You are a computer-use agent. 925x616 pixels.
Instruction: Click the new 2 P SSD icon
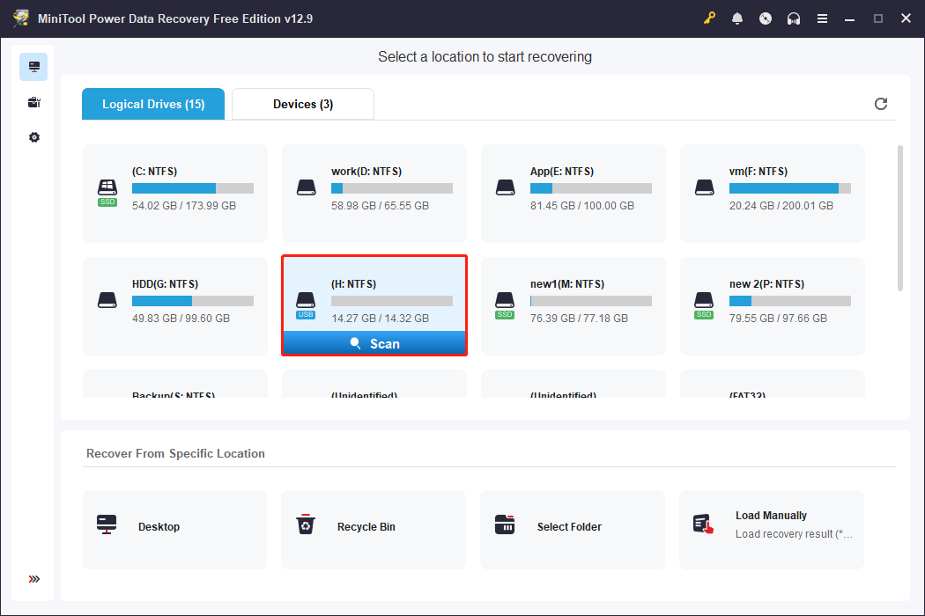pos(704,305)
